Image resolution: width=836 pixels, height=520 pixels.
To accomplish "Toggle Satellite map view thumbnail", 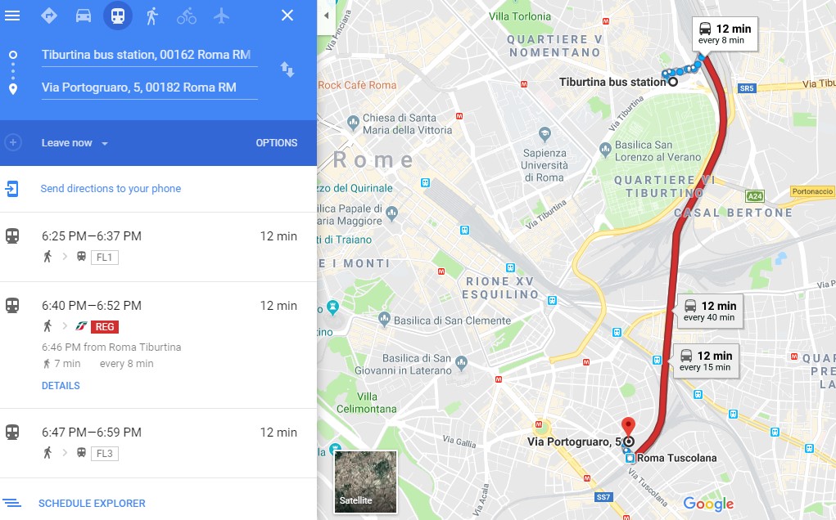I will [365, 482].
